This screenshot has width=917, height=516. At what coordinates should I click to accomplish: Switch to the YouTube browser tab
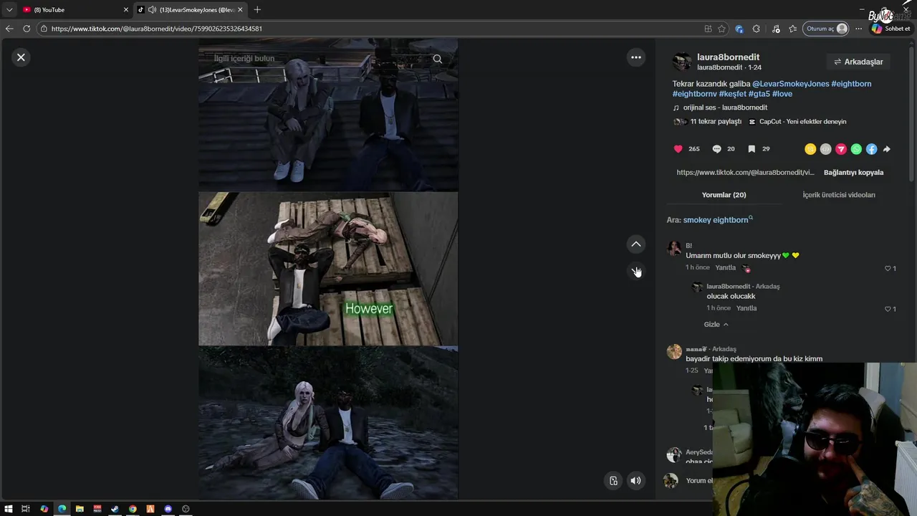click(72, 9)
